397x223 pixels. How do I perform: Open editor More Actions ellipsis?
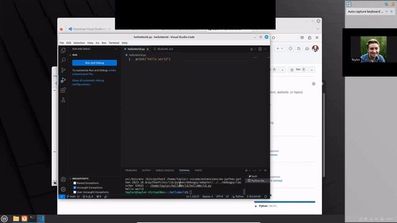265,49
